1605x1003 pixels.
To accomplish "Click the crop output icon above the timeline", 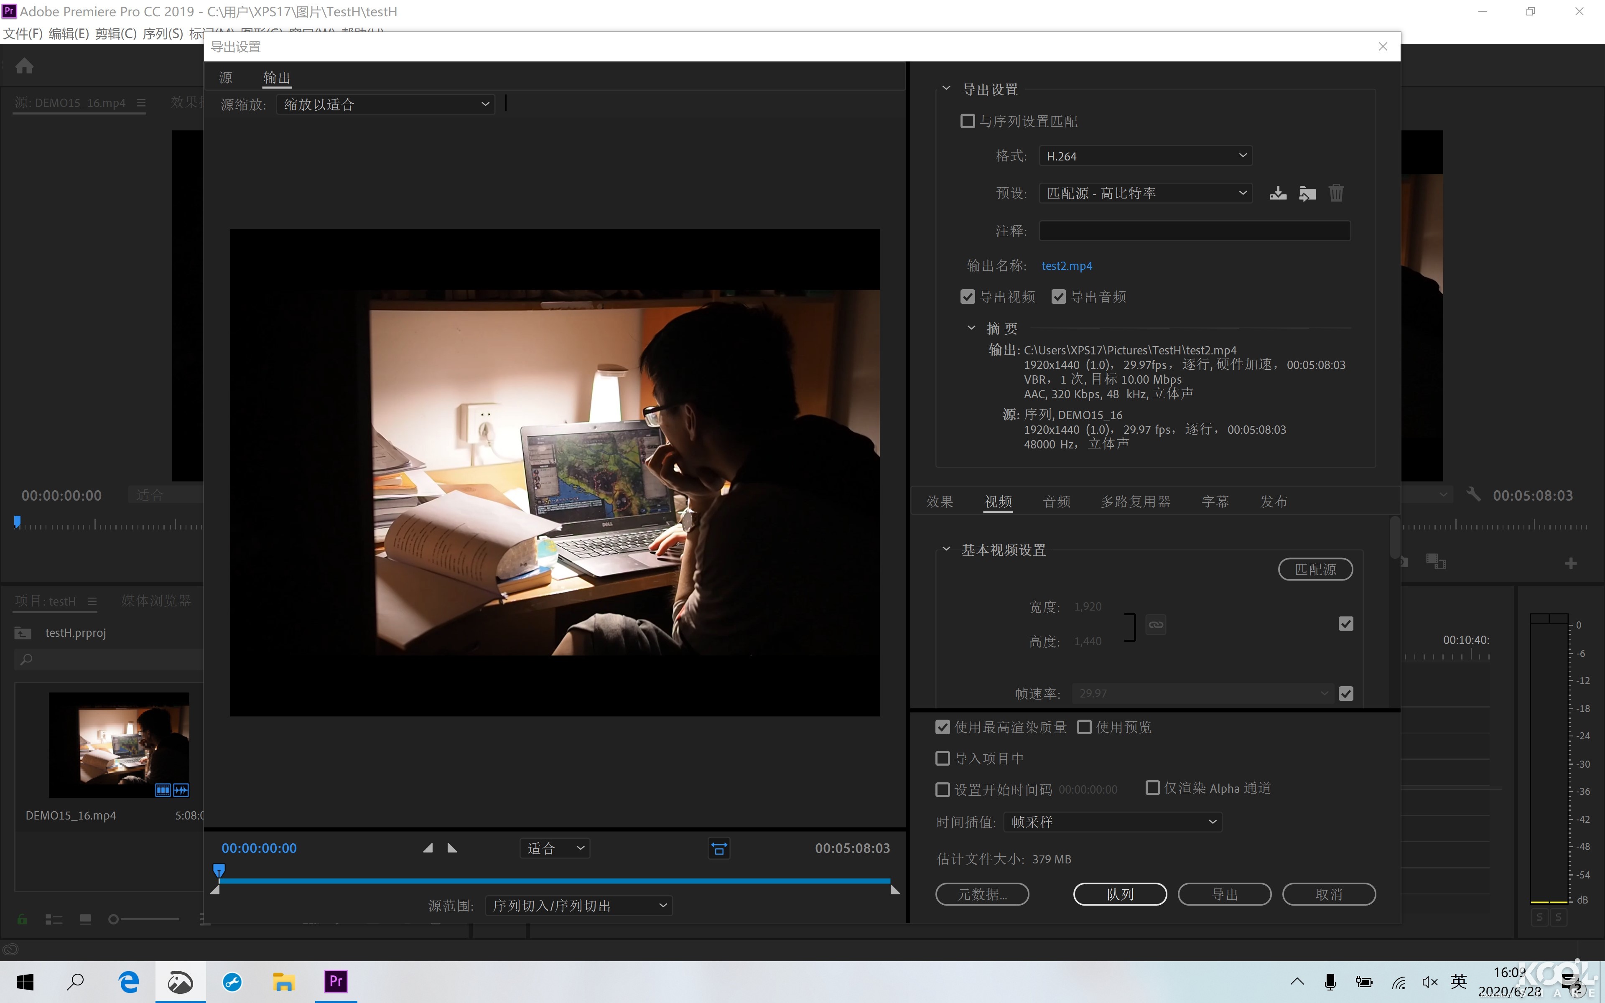I will [718, 848].
